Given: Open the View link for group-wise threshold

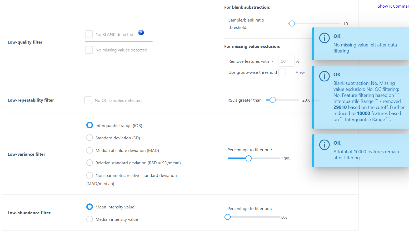Looking at the screenshot, I should tap(300, 72).
